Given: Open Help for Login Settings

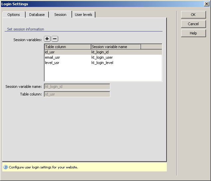Looking at the screenshot, I should [x=193, y=33].
